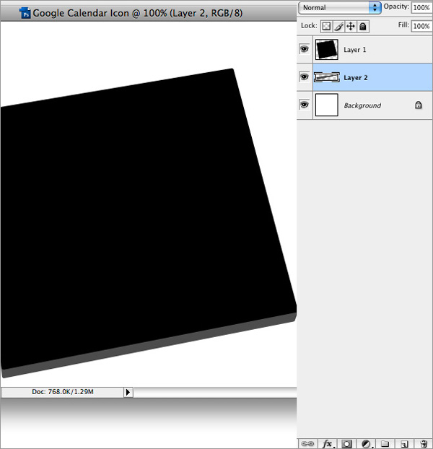The height and width of the screenshot is (449, 433).
Task: Hide Layer 1 with its eye icon
Action: pyautogui.click(x=305, y=49)
